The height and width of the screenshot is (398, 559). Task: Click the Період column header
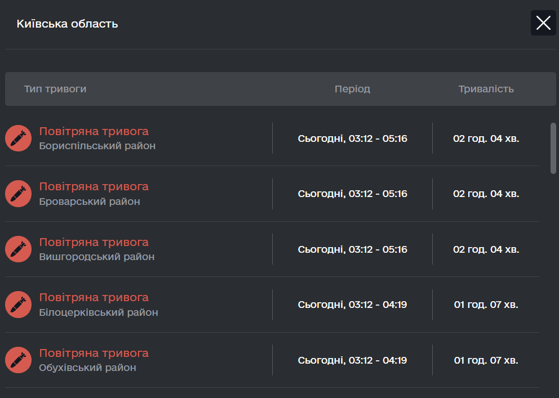tap(352, 89)
